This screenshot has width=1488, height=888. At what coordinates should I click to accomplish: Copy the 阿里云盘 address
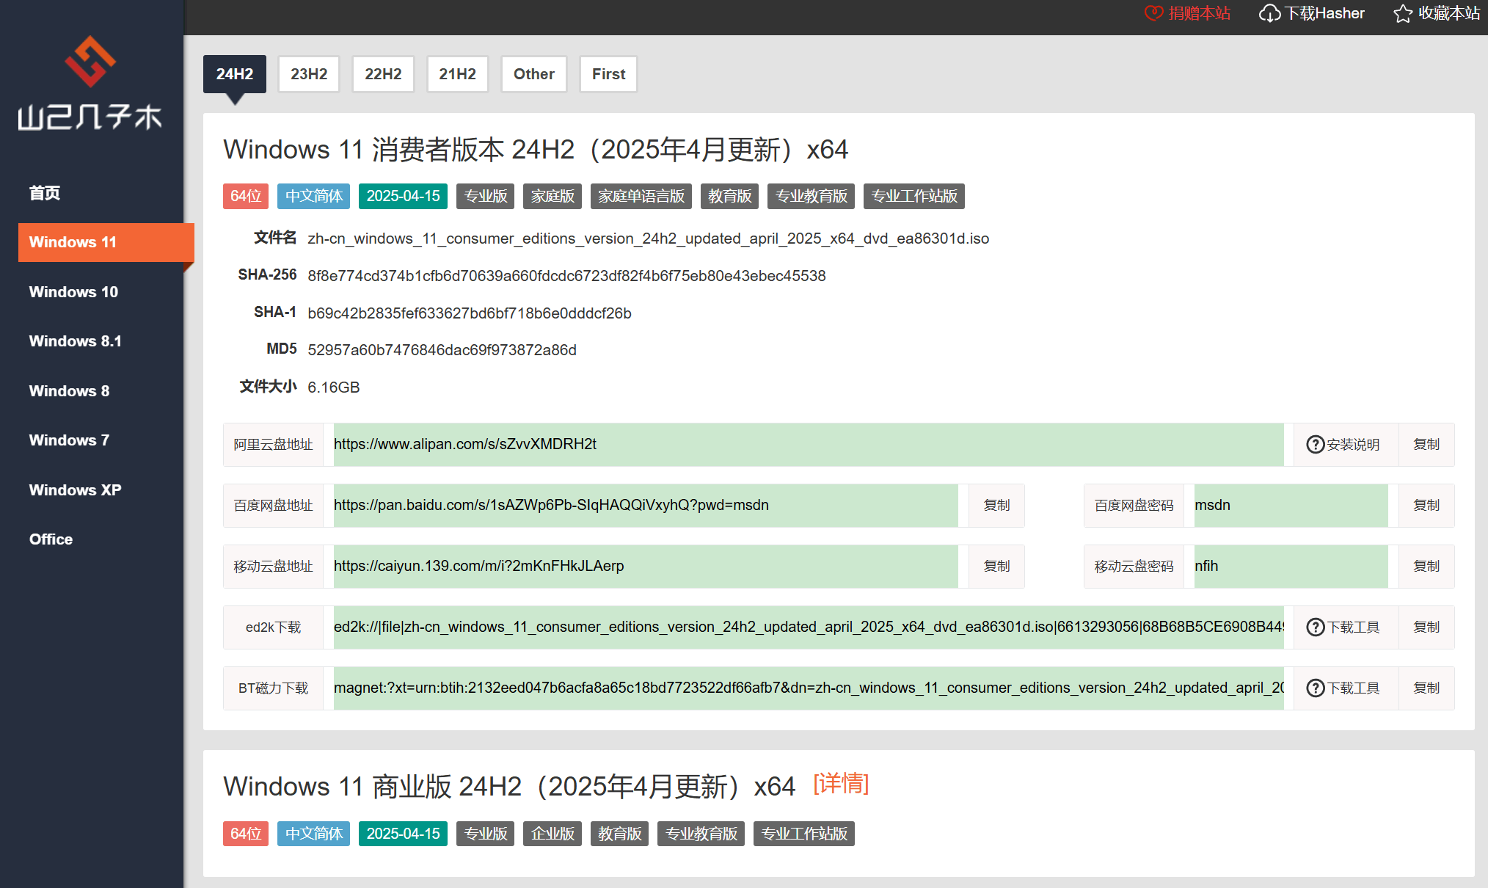coord(1426,444)
